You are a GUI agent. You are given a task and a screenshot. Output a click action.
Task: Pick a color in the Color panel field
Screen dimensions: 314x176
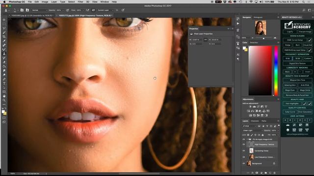tap(260, 70)
